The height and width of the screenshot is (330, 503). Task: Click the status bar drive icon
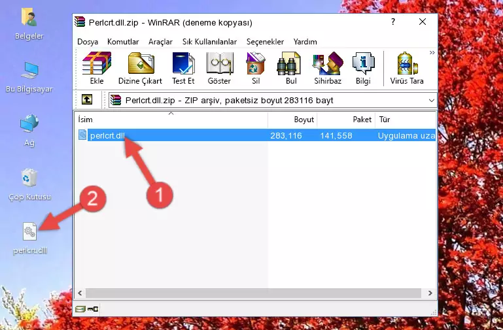tap(80, 309)
